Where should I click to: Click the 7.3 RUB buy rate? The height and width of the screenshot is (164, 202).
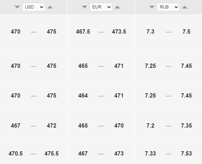coord(150,32)
